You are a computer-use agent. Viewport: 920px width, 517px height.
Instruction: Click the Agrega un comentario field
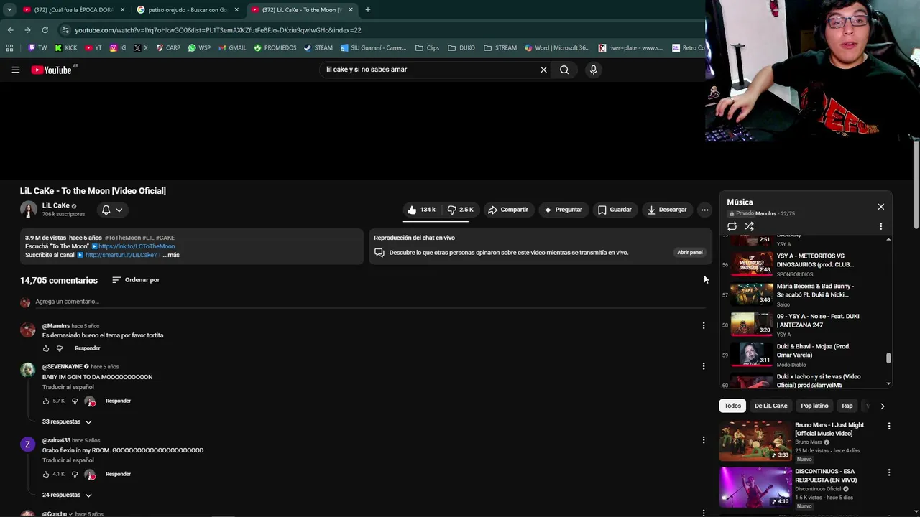pos(370,302)
